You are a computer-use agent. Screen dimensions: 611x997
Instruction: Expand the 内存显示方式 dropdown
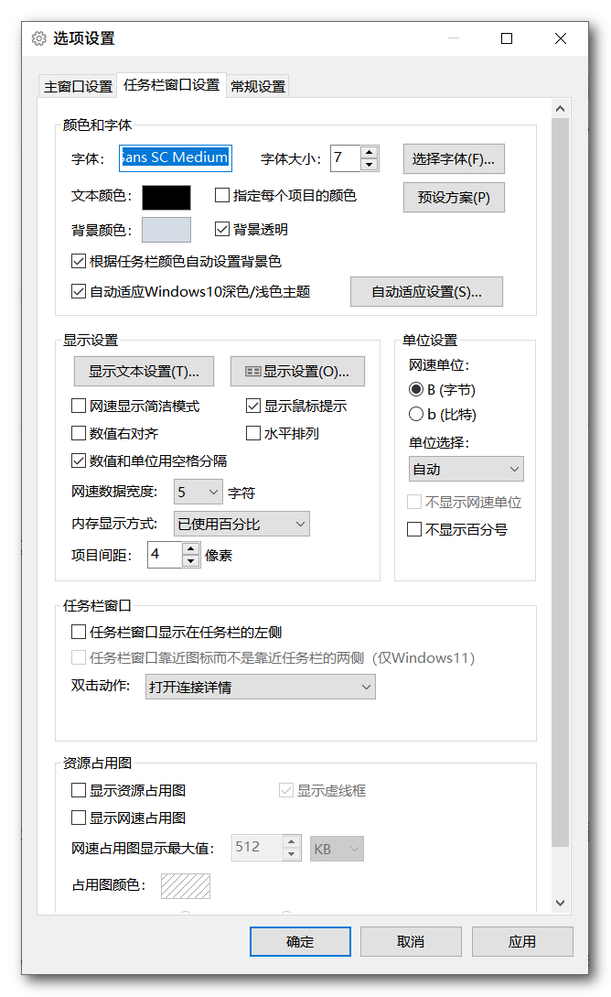tap(241, 524)
